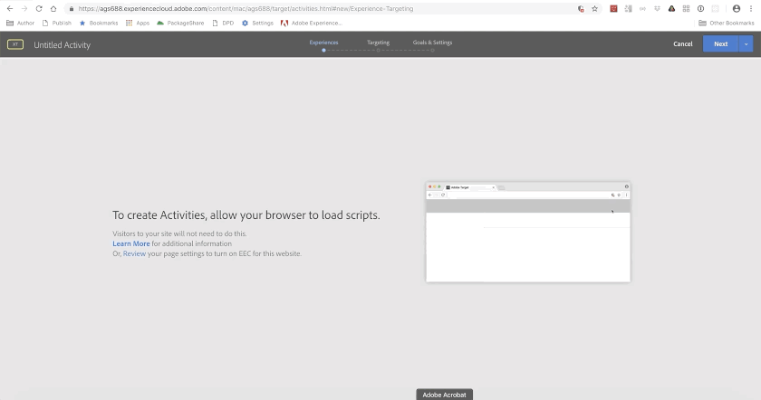Click the Dropbox-style extension icon

[x=657, y=9]
